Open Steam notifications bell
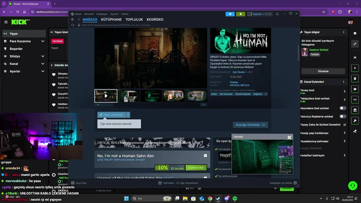Image resolution: width=361 pixels, height=203 pixels. [241, 14]
